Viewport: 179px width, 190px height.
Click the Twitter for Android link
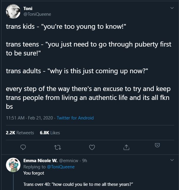point(75,118)
